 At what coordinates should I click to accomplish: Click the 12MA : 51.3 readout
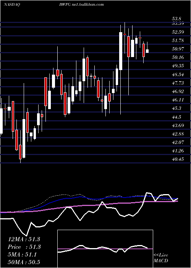pyautogui.click(x=24, y=239)
